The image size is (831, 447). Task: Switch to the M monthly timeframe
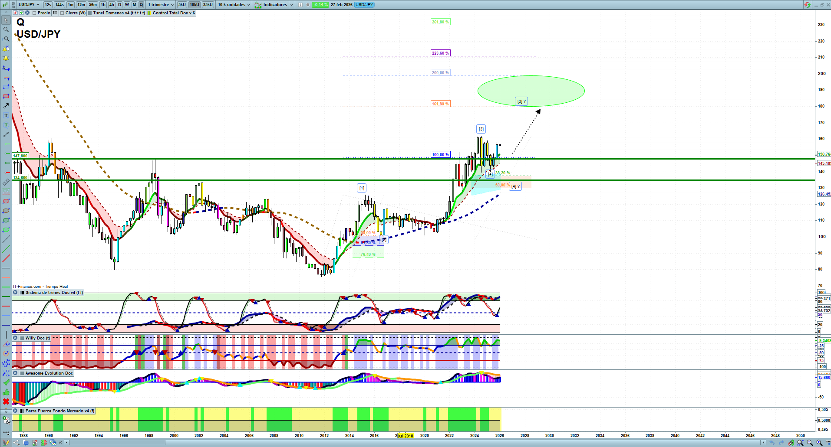(x=134, y=5)
